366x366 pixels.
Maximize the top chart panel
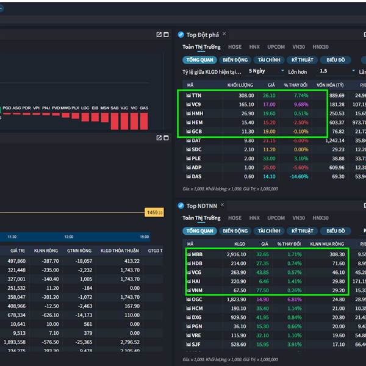pos(166,35)
